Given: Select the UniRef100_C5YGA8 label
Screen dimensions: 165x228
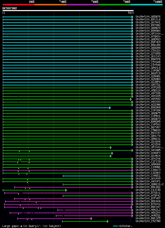Looking at the screenshot, I should coord(148,62).
